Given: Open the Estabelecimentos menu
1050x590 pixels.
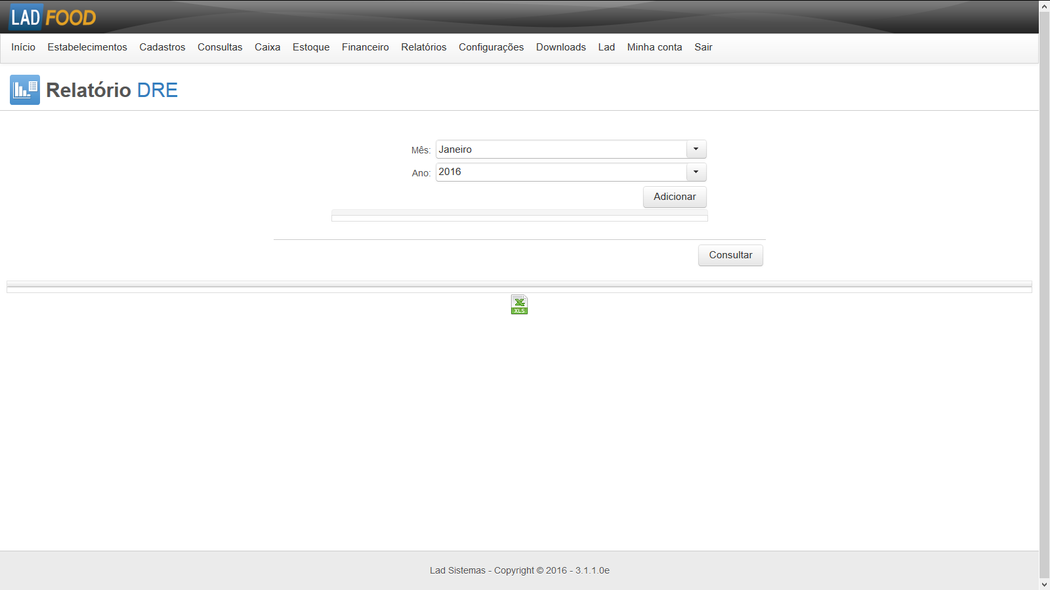Looking at the screenshot, I should coord(87,47).
